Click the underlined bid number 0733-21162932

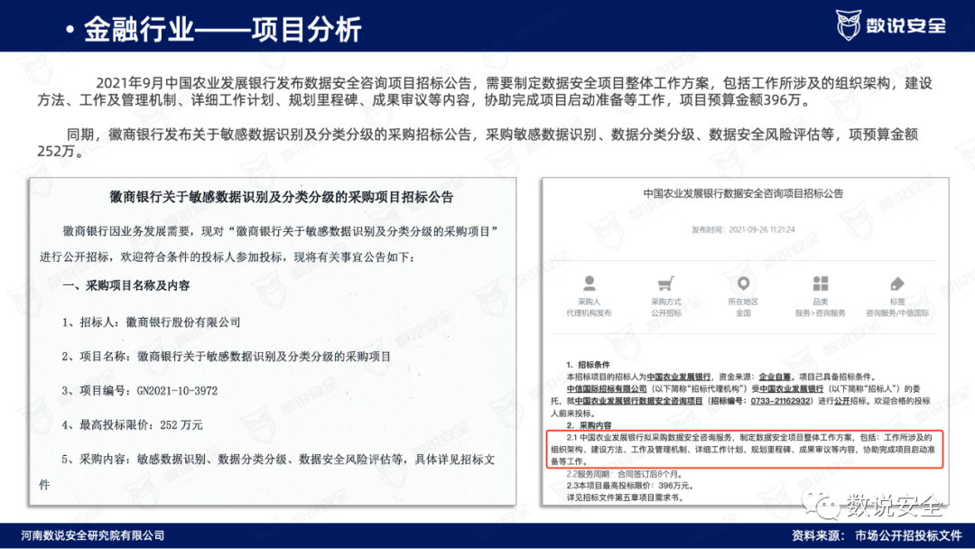coord(780,401)
